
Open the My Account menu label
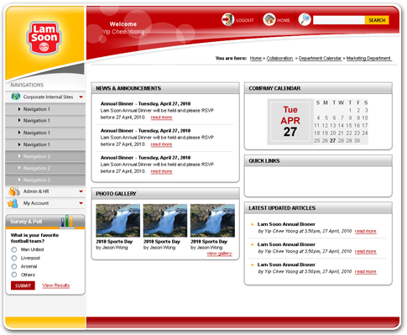click(x=36, y=203)
